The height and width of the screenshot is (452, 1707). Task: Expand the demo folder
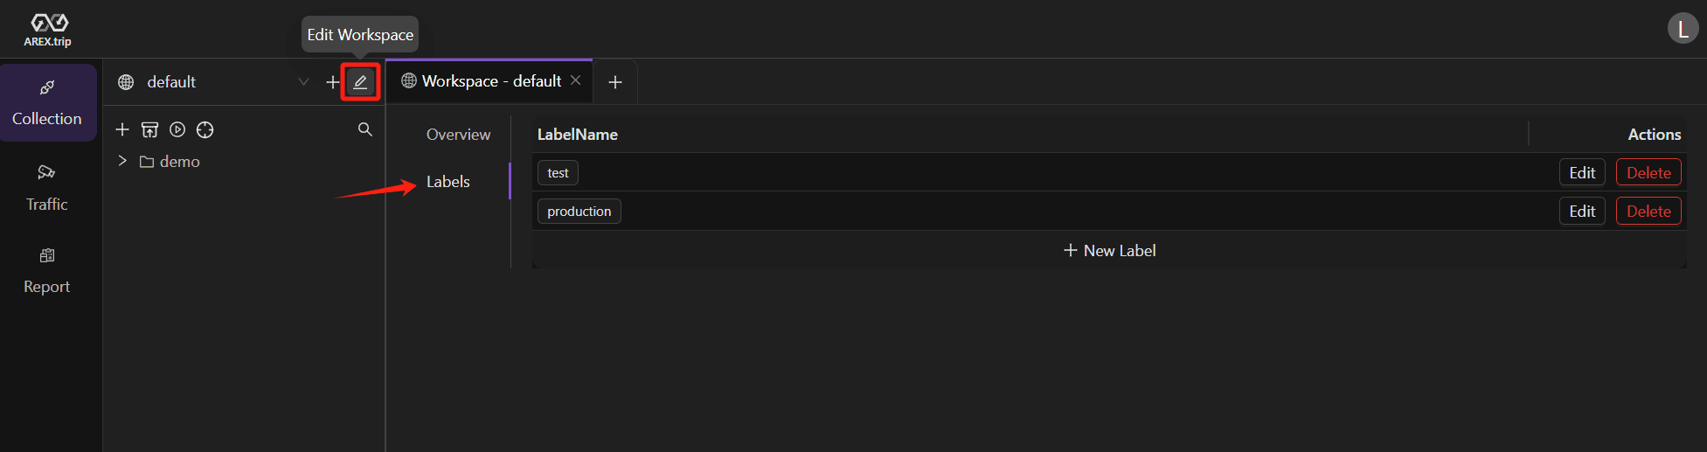(122, 161)
